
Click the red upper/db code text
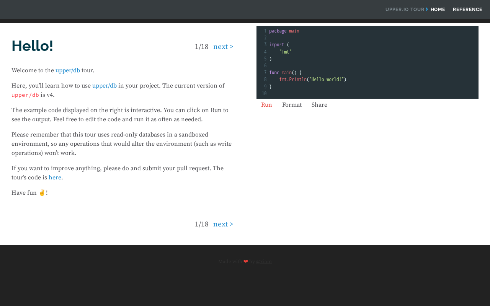[25, 95]
